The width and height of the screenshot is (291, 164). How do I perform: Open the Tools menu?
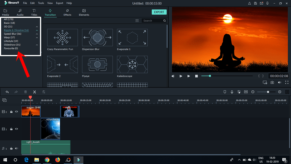tap(41, 3)
